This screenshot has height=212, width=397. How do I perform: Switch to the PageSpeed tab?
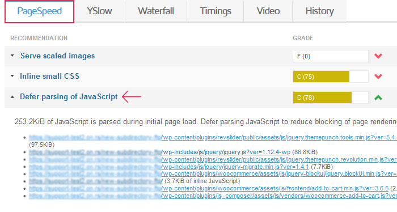click(x=39, y=11)
